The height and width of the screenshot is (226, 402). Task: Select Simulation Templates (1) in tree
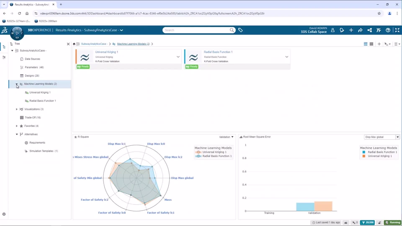point(44,151)
